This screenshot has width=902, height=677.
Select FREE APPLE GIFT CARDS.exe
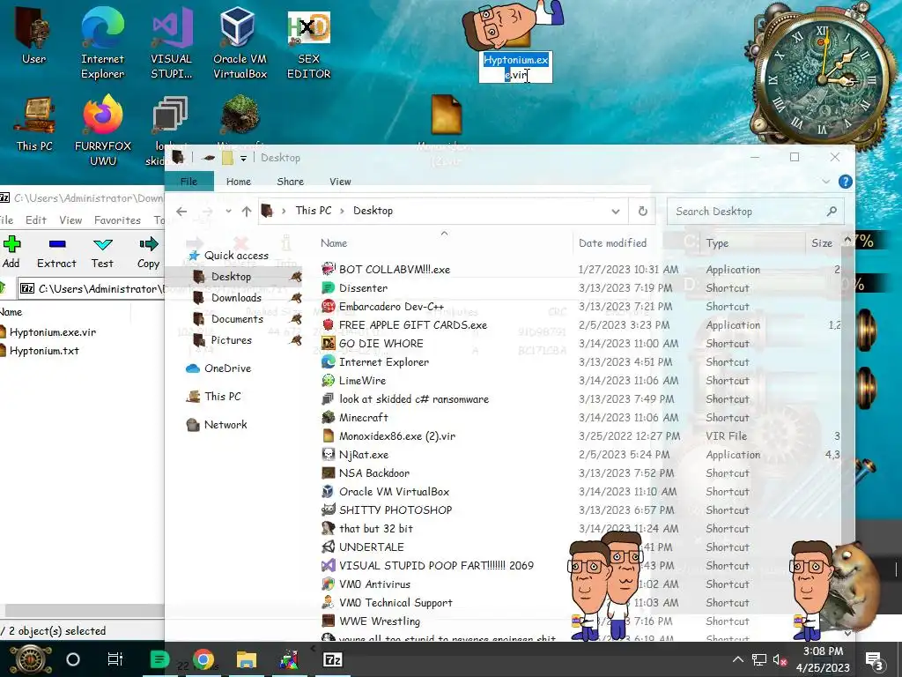click(x=412, y=324)
